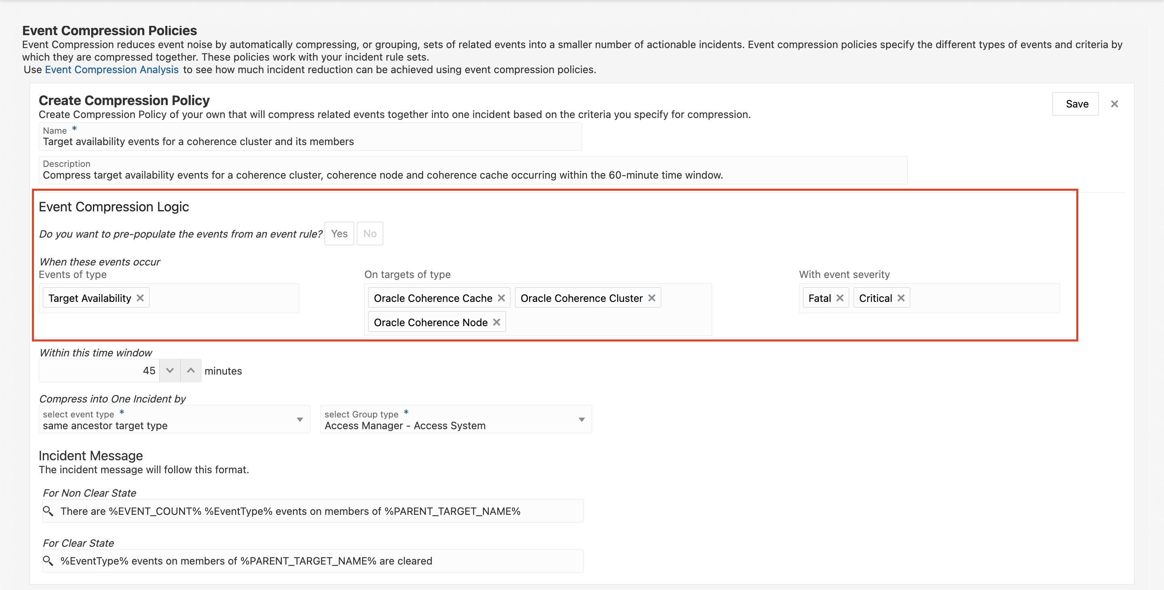Click the policy Name input field
Viewport: 1164px width, 590px height.
click(310, 141)
